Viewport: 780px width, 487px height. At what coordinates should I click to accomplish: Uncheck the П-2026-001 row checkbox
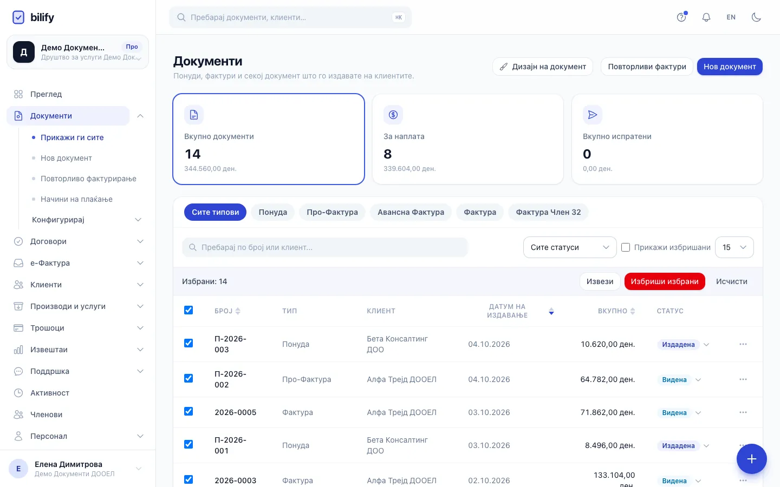188,444
